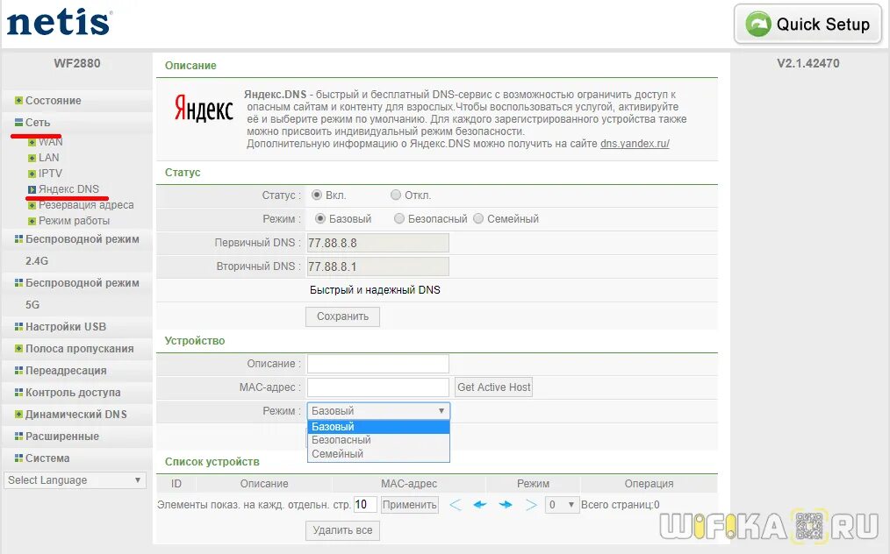Choose Безопасный in the dropdown list
Screen dimensions: 890x554
(378, 440)
